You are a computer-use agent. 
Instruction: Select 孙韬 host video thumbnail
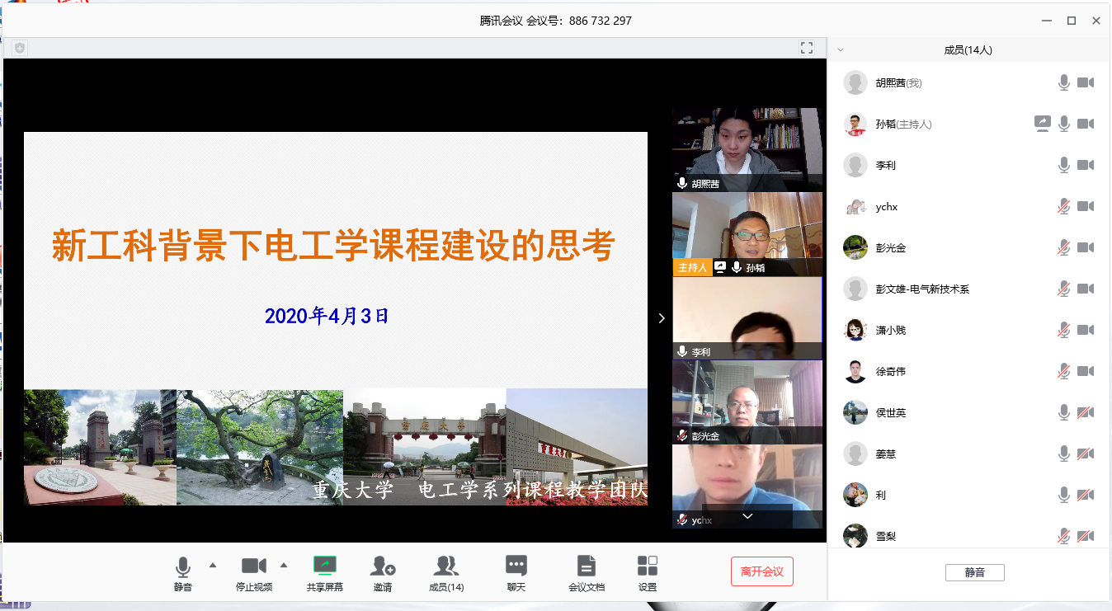click(x=747, y=233)
